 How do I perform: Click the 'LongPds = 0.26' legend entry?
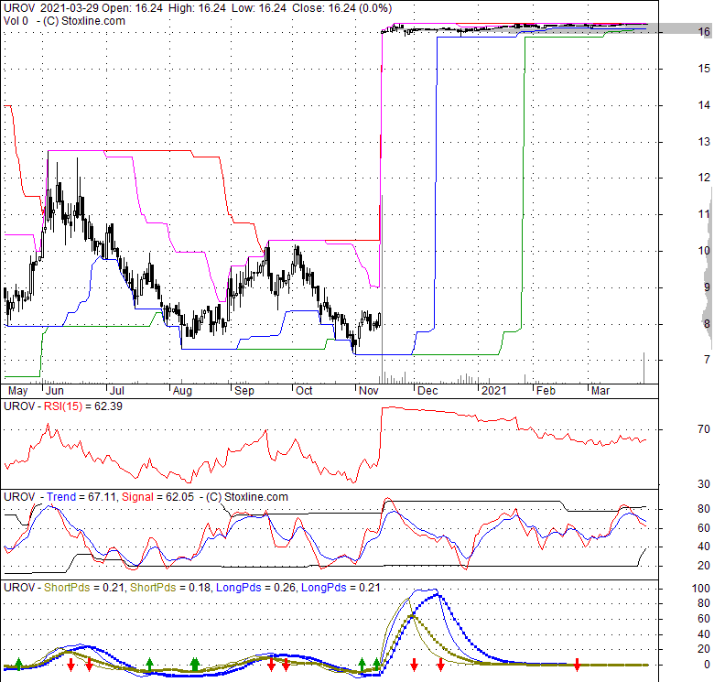256,588
